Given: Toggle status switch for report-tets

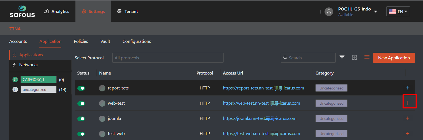Looking at the screenshot, I should coord(81,88).
